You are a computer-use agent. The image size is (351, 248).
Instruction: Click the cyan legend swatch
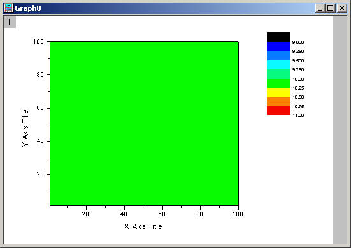click(x=278, y=65)
